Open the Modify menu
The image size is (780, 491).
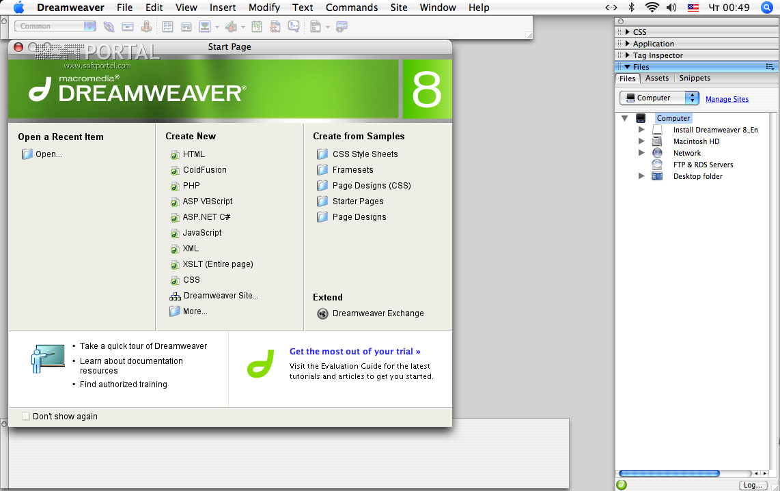click(x=264, y=8)
